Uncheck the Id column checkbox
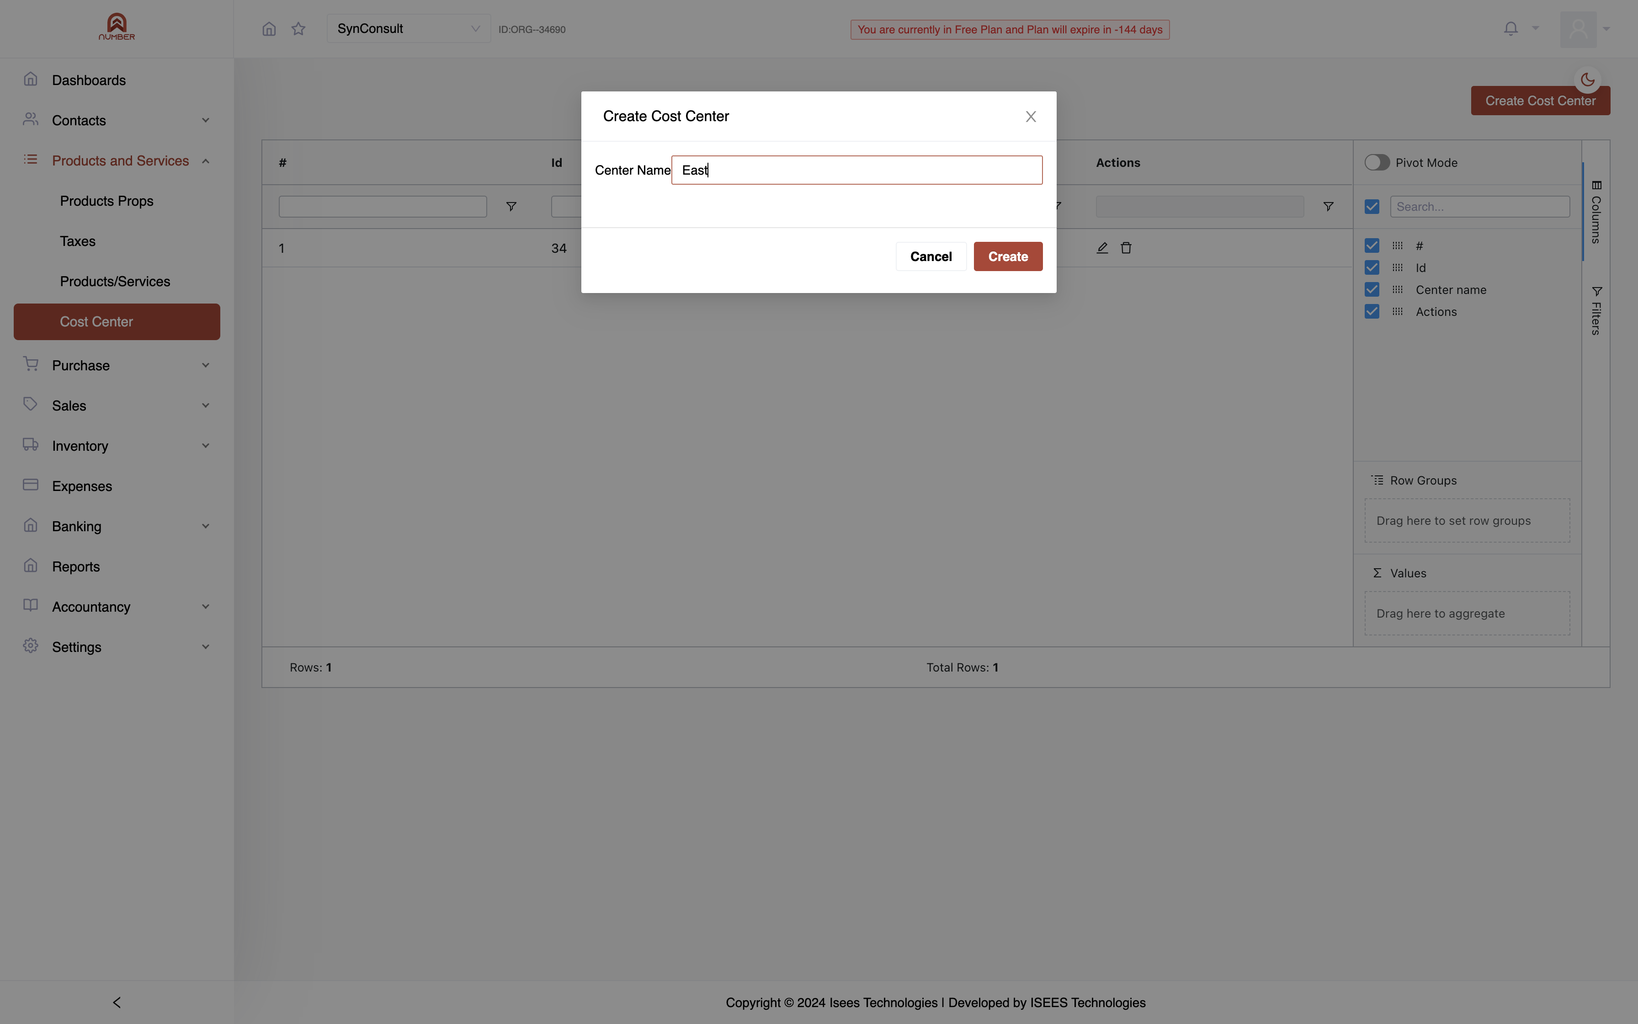Image resolution: width=1638 pixels, height=1024 pixels. coord(1372,267)
